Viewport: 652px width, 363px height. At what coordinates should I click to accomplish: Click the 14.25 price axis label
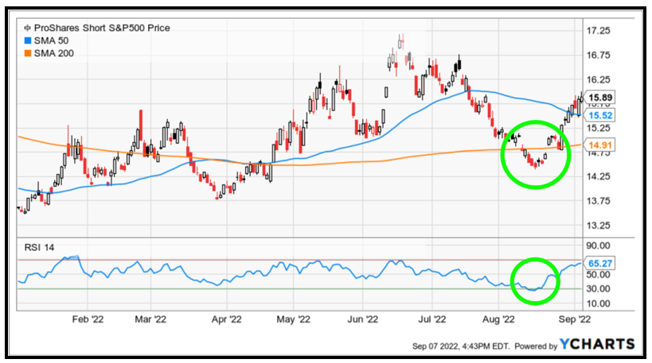coord(599,176)
